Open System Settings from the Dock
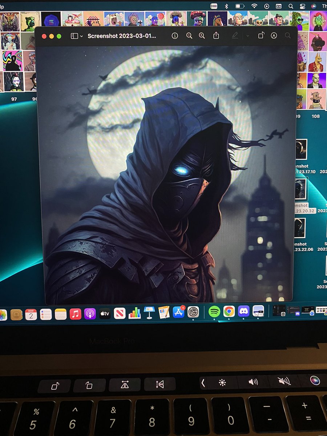 point(193,312)
